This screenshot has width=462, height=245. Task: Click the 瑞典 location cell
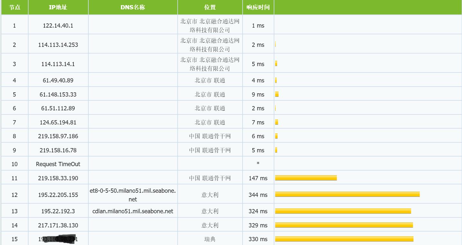click(210, 239)
